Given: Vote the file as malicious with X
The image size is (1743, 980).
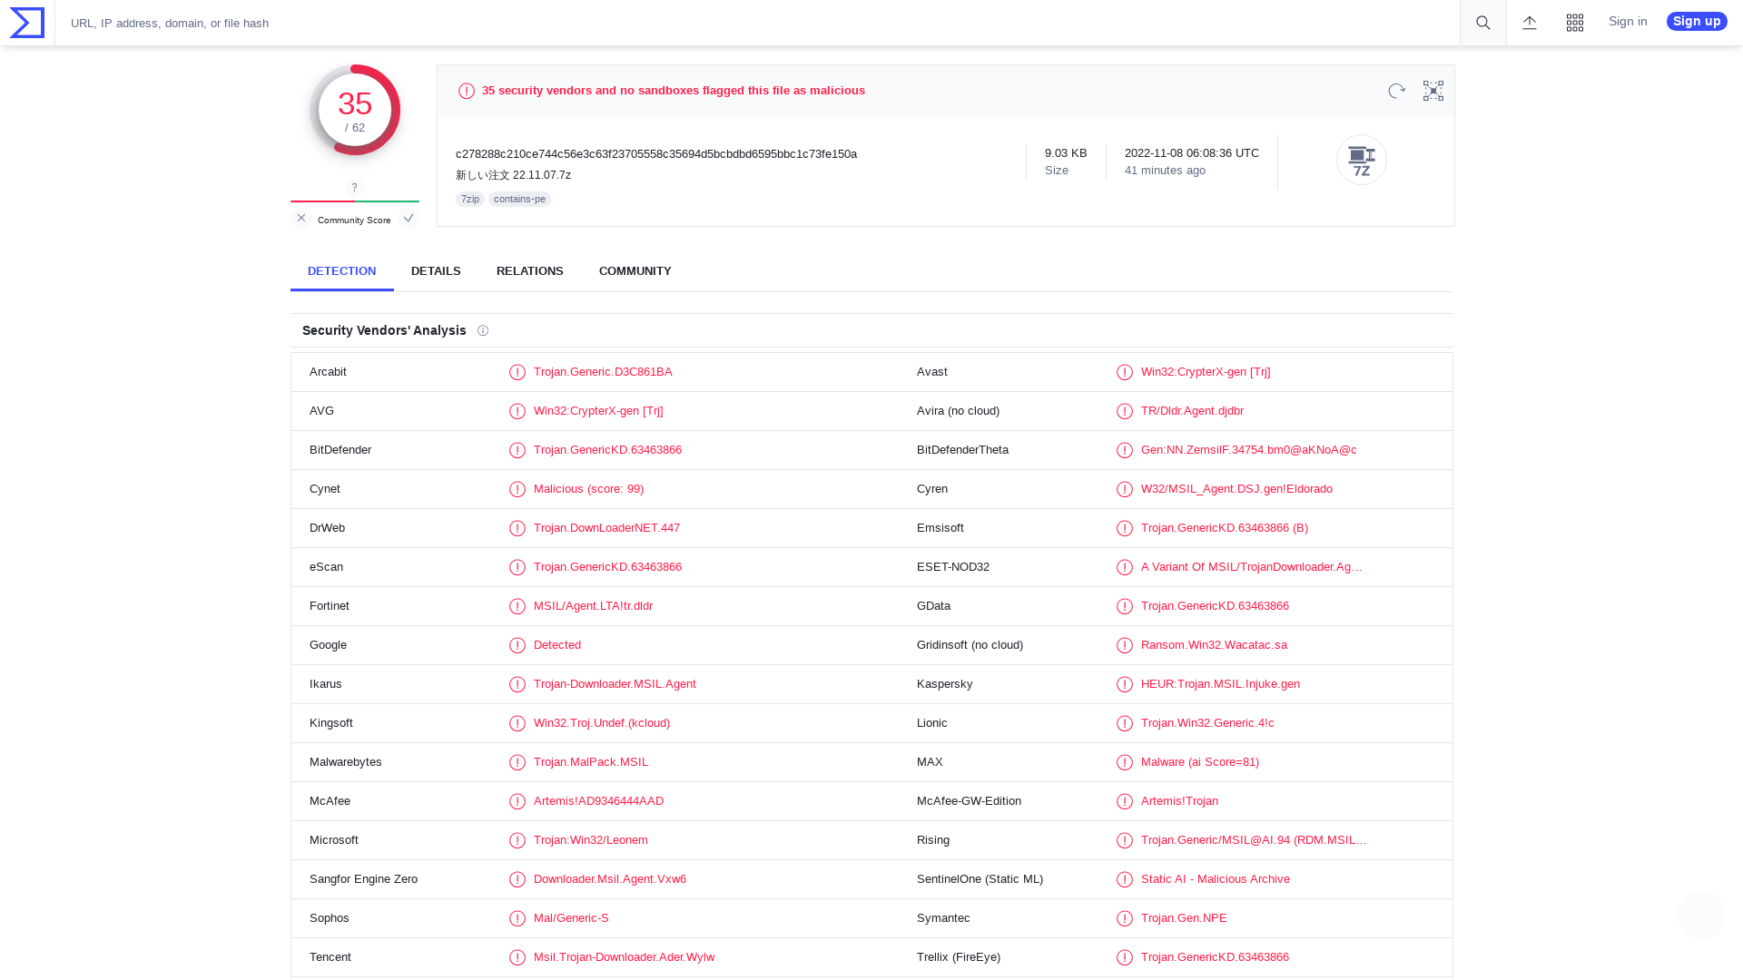Looking at the screenshot, I should 300,218.
